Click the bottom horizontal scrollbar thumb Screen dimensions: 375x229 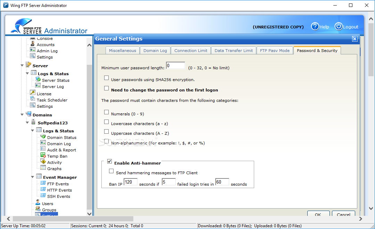pos(73,219)
